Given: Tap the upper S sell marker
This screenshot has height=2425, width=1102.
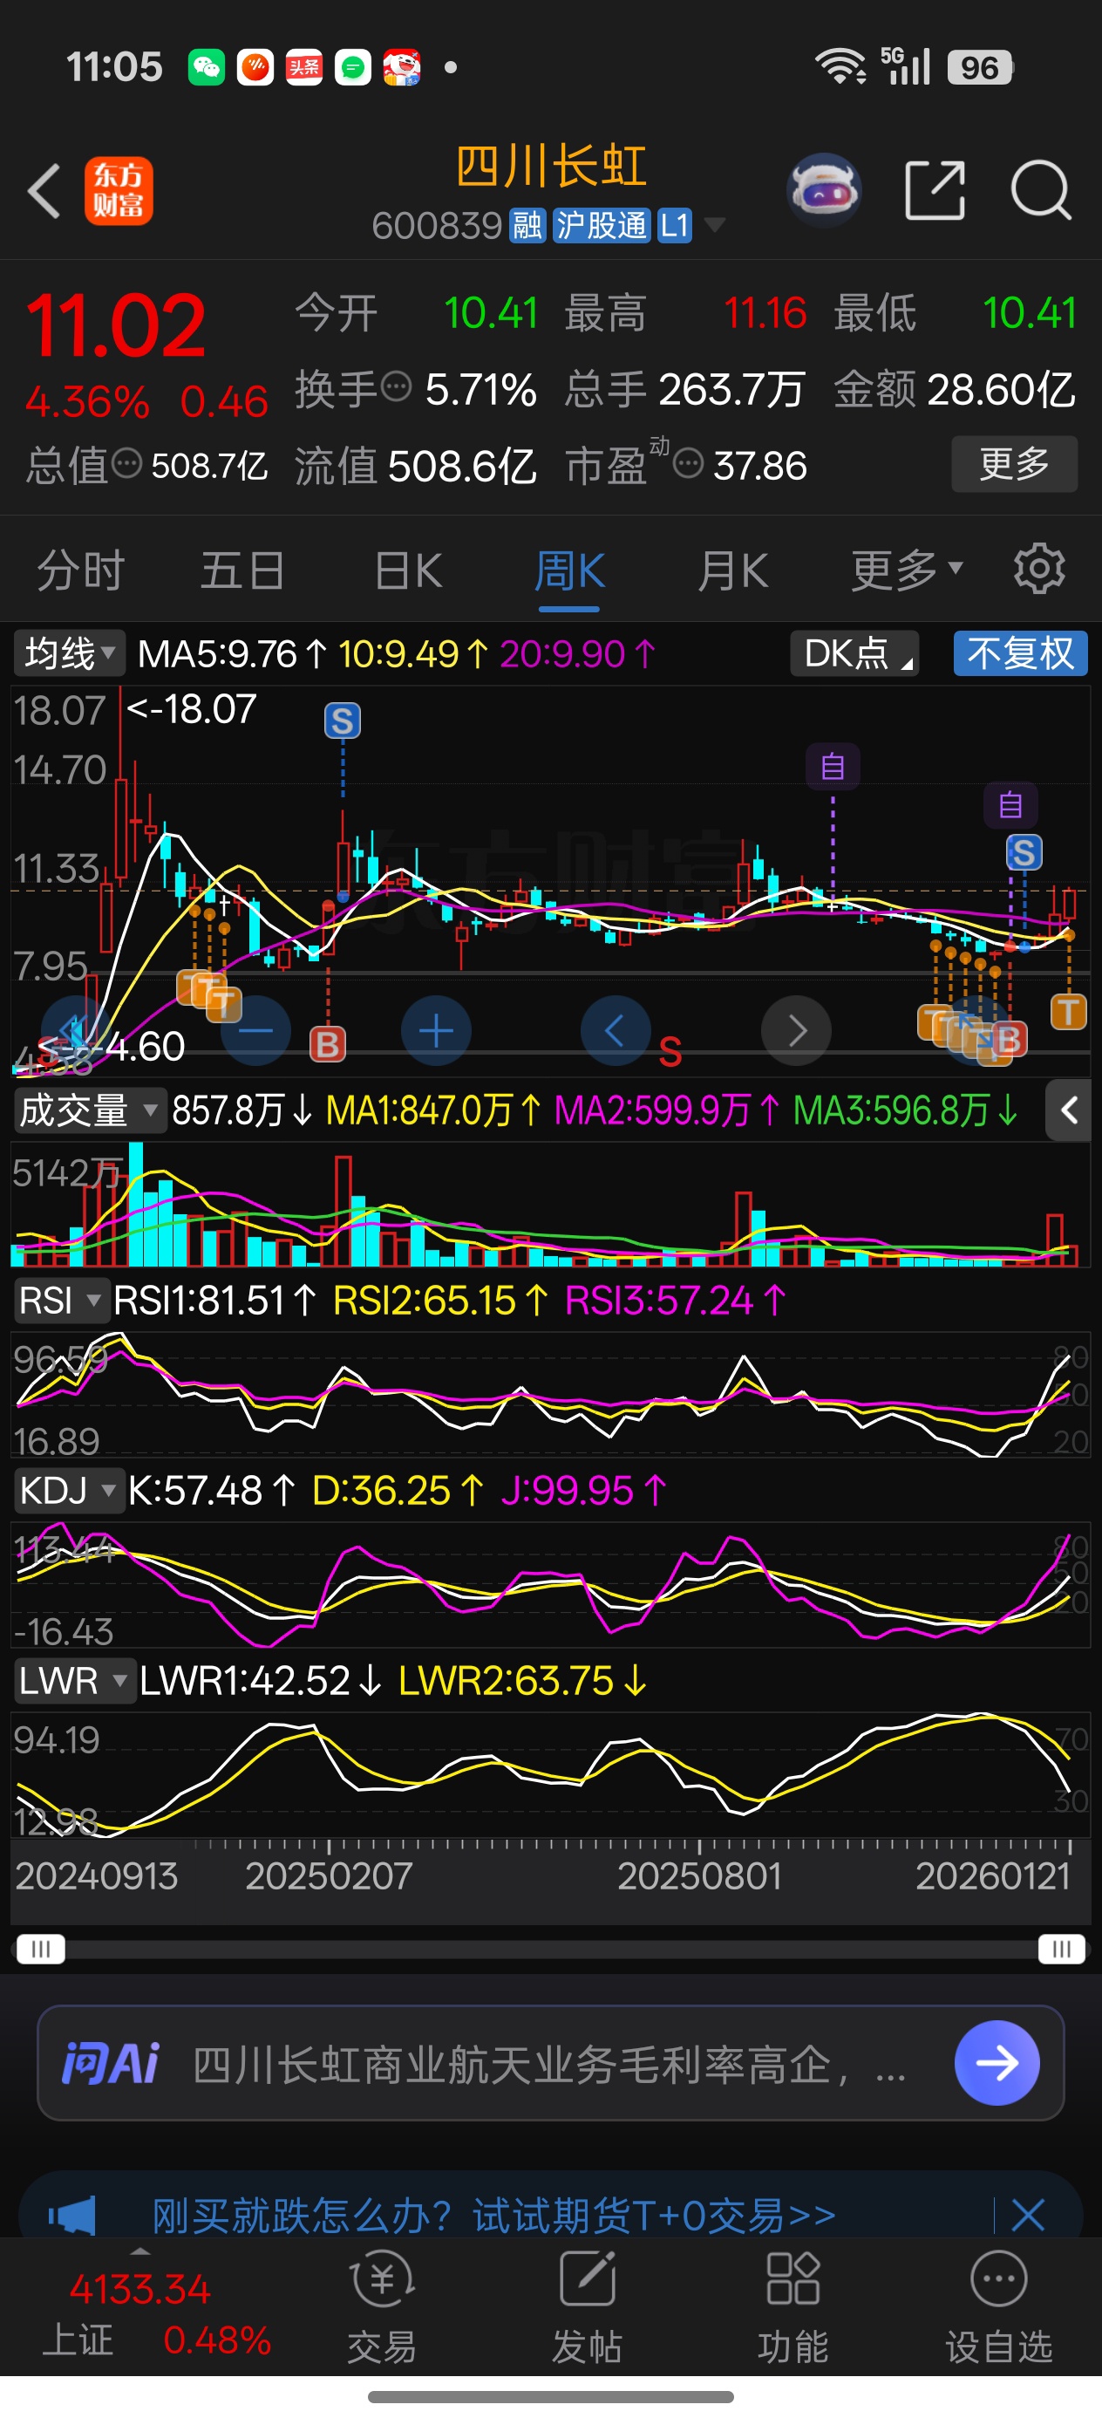Looking at the screenshot, I should (x=343, y=721).
